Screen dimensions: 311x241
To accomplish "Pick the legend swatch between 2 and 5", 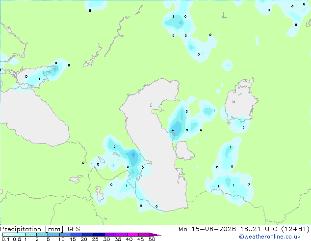I will point(42,235).
